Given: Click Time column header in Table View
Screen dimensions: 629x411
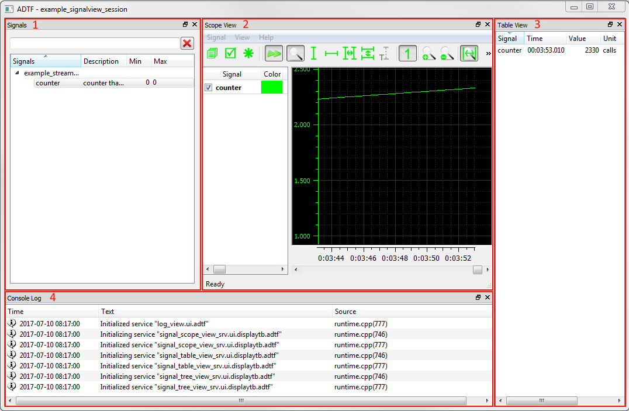Looking at the screenshot, I should coord(545,39).
